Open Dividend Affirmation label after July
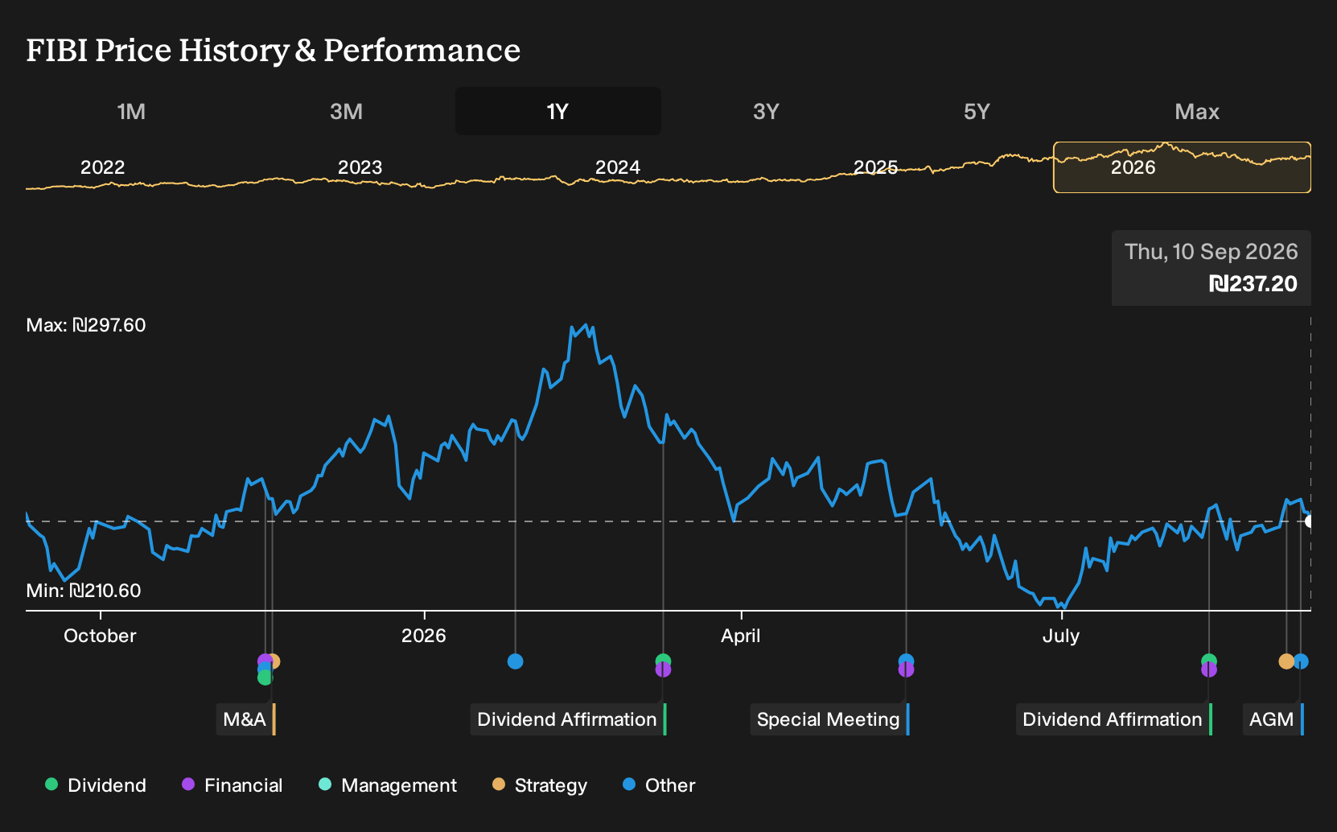 coord(1113,719)
